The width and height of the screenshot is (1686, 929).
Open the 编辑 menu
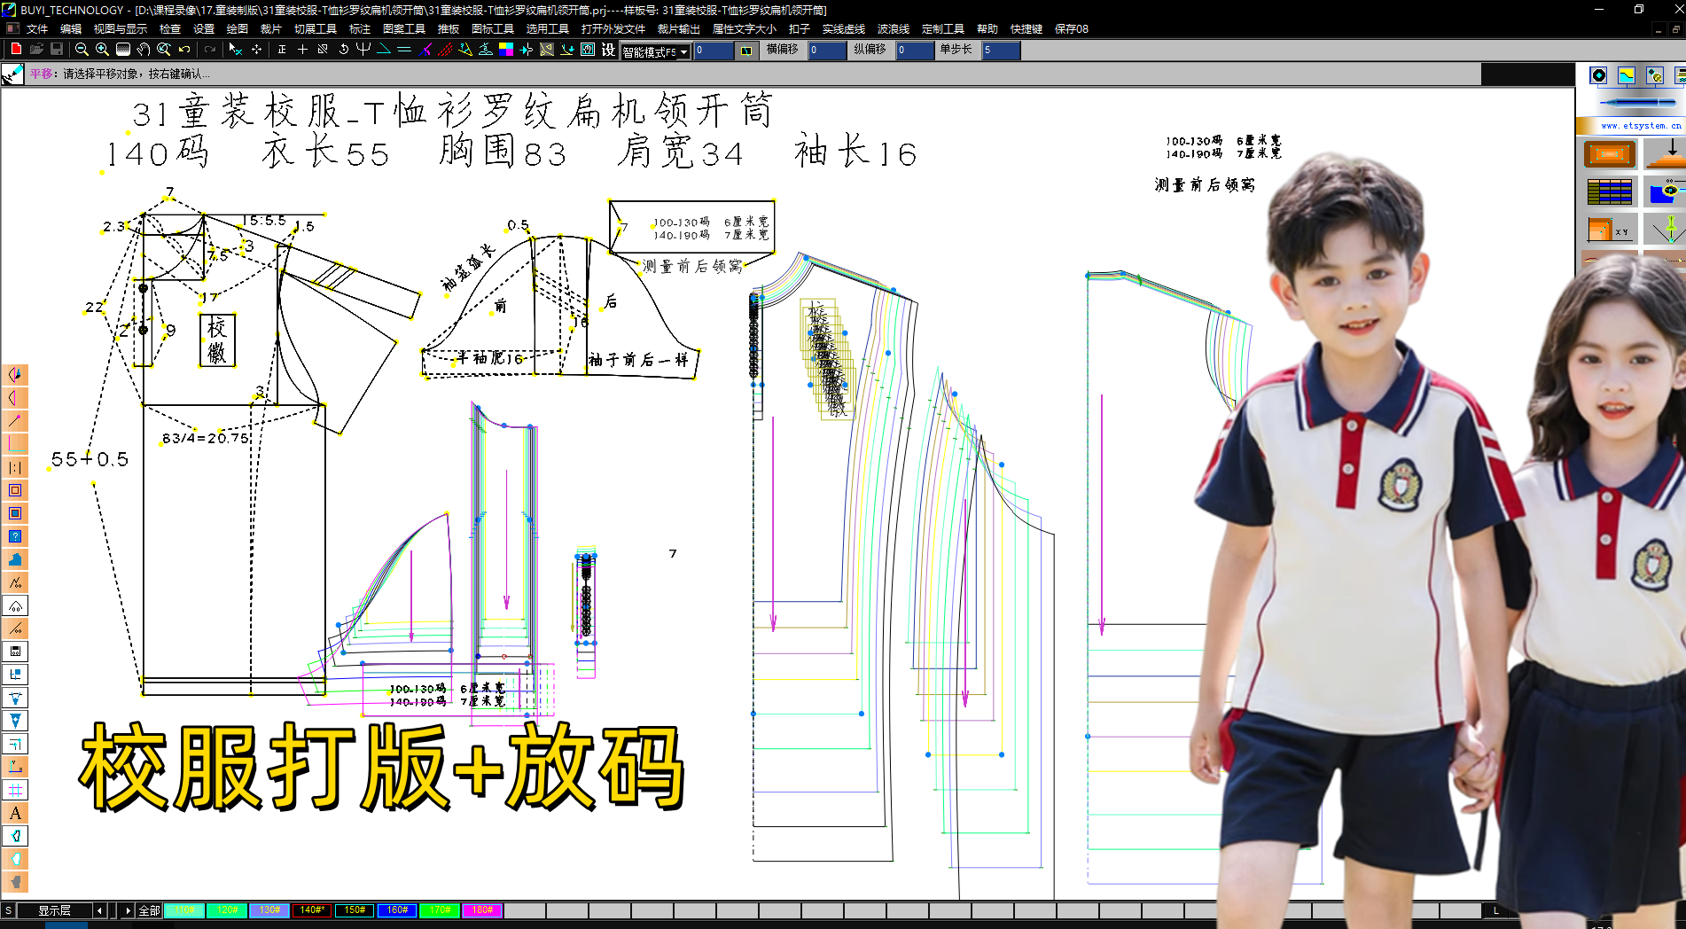coord(71,29)
